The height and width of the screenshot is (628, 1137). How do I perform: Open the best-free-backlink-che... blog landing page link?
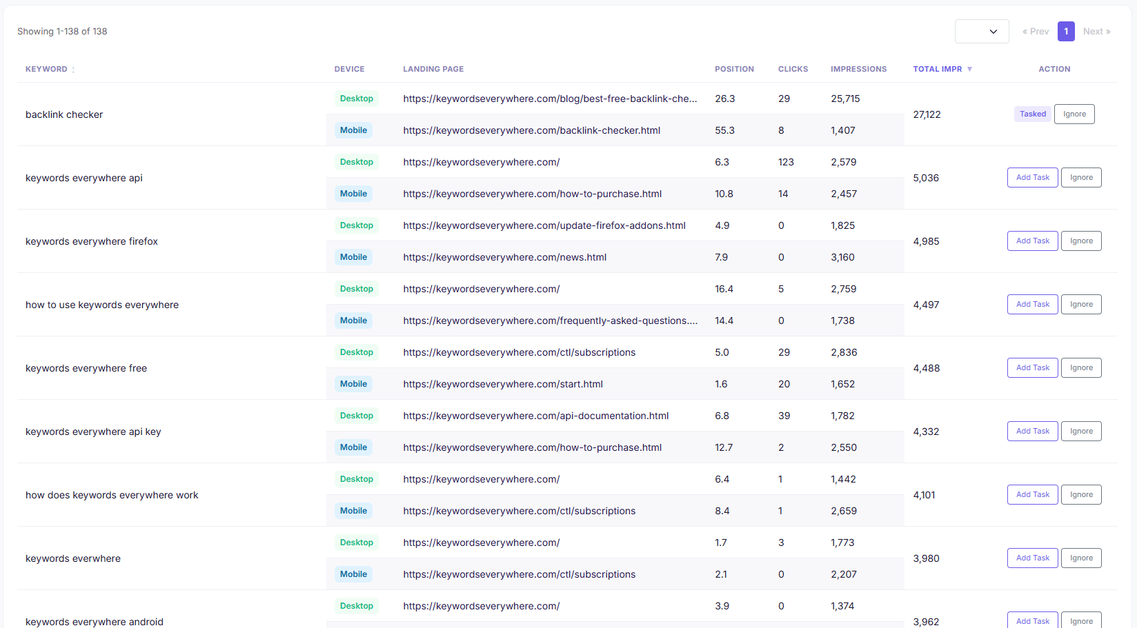coord(550,99)
